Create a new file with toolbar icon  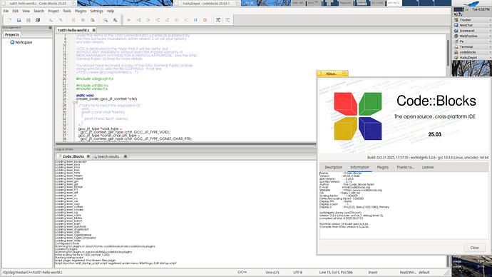point(9,20)
